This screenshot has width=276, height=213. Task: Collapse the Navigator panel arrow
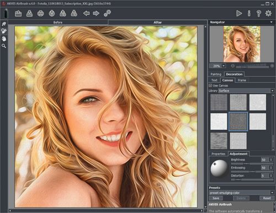(272, 22)
